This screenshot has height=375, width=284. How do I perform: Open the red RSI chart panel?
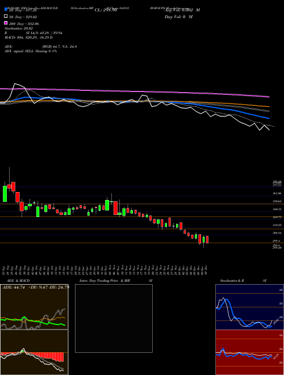point(249,352)
